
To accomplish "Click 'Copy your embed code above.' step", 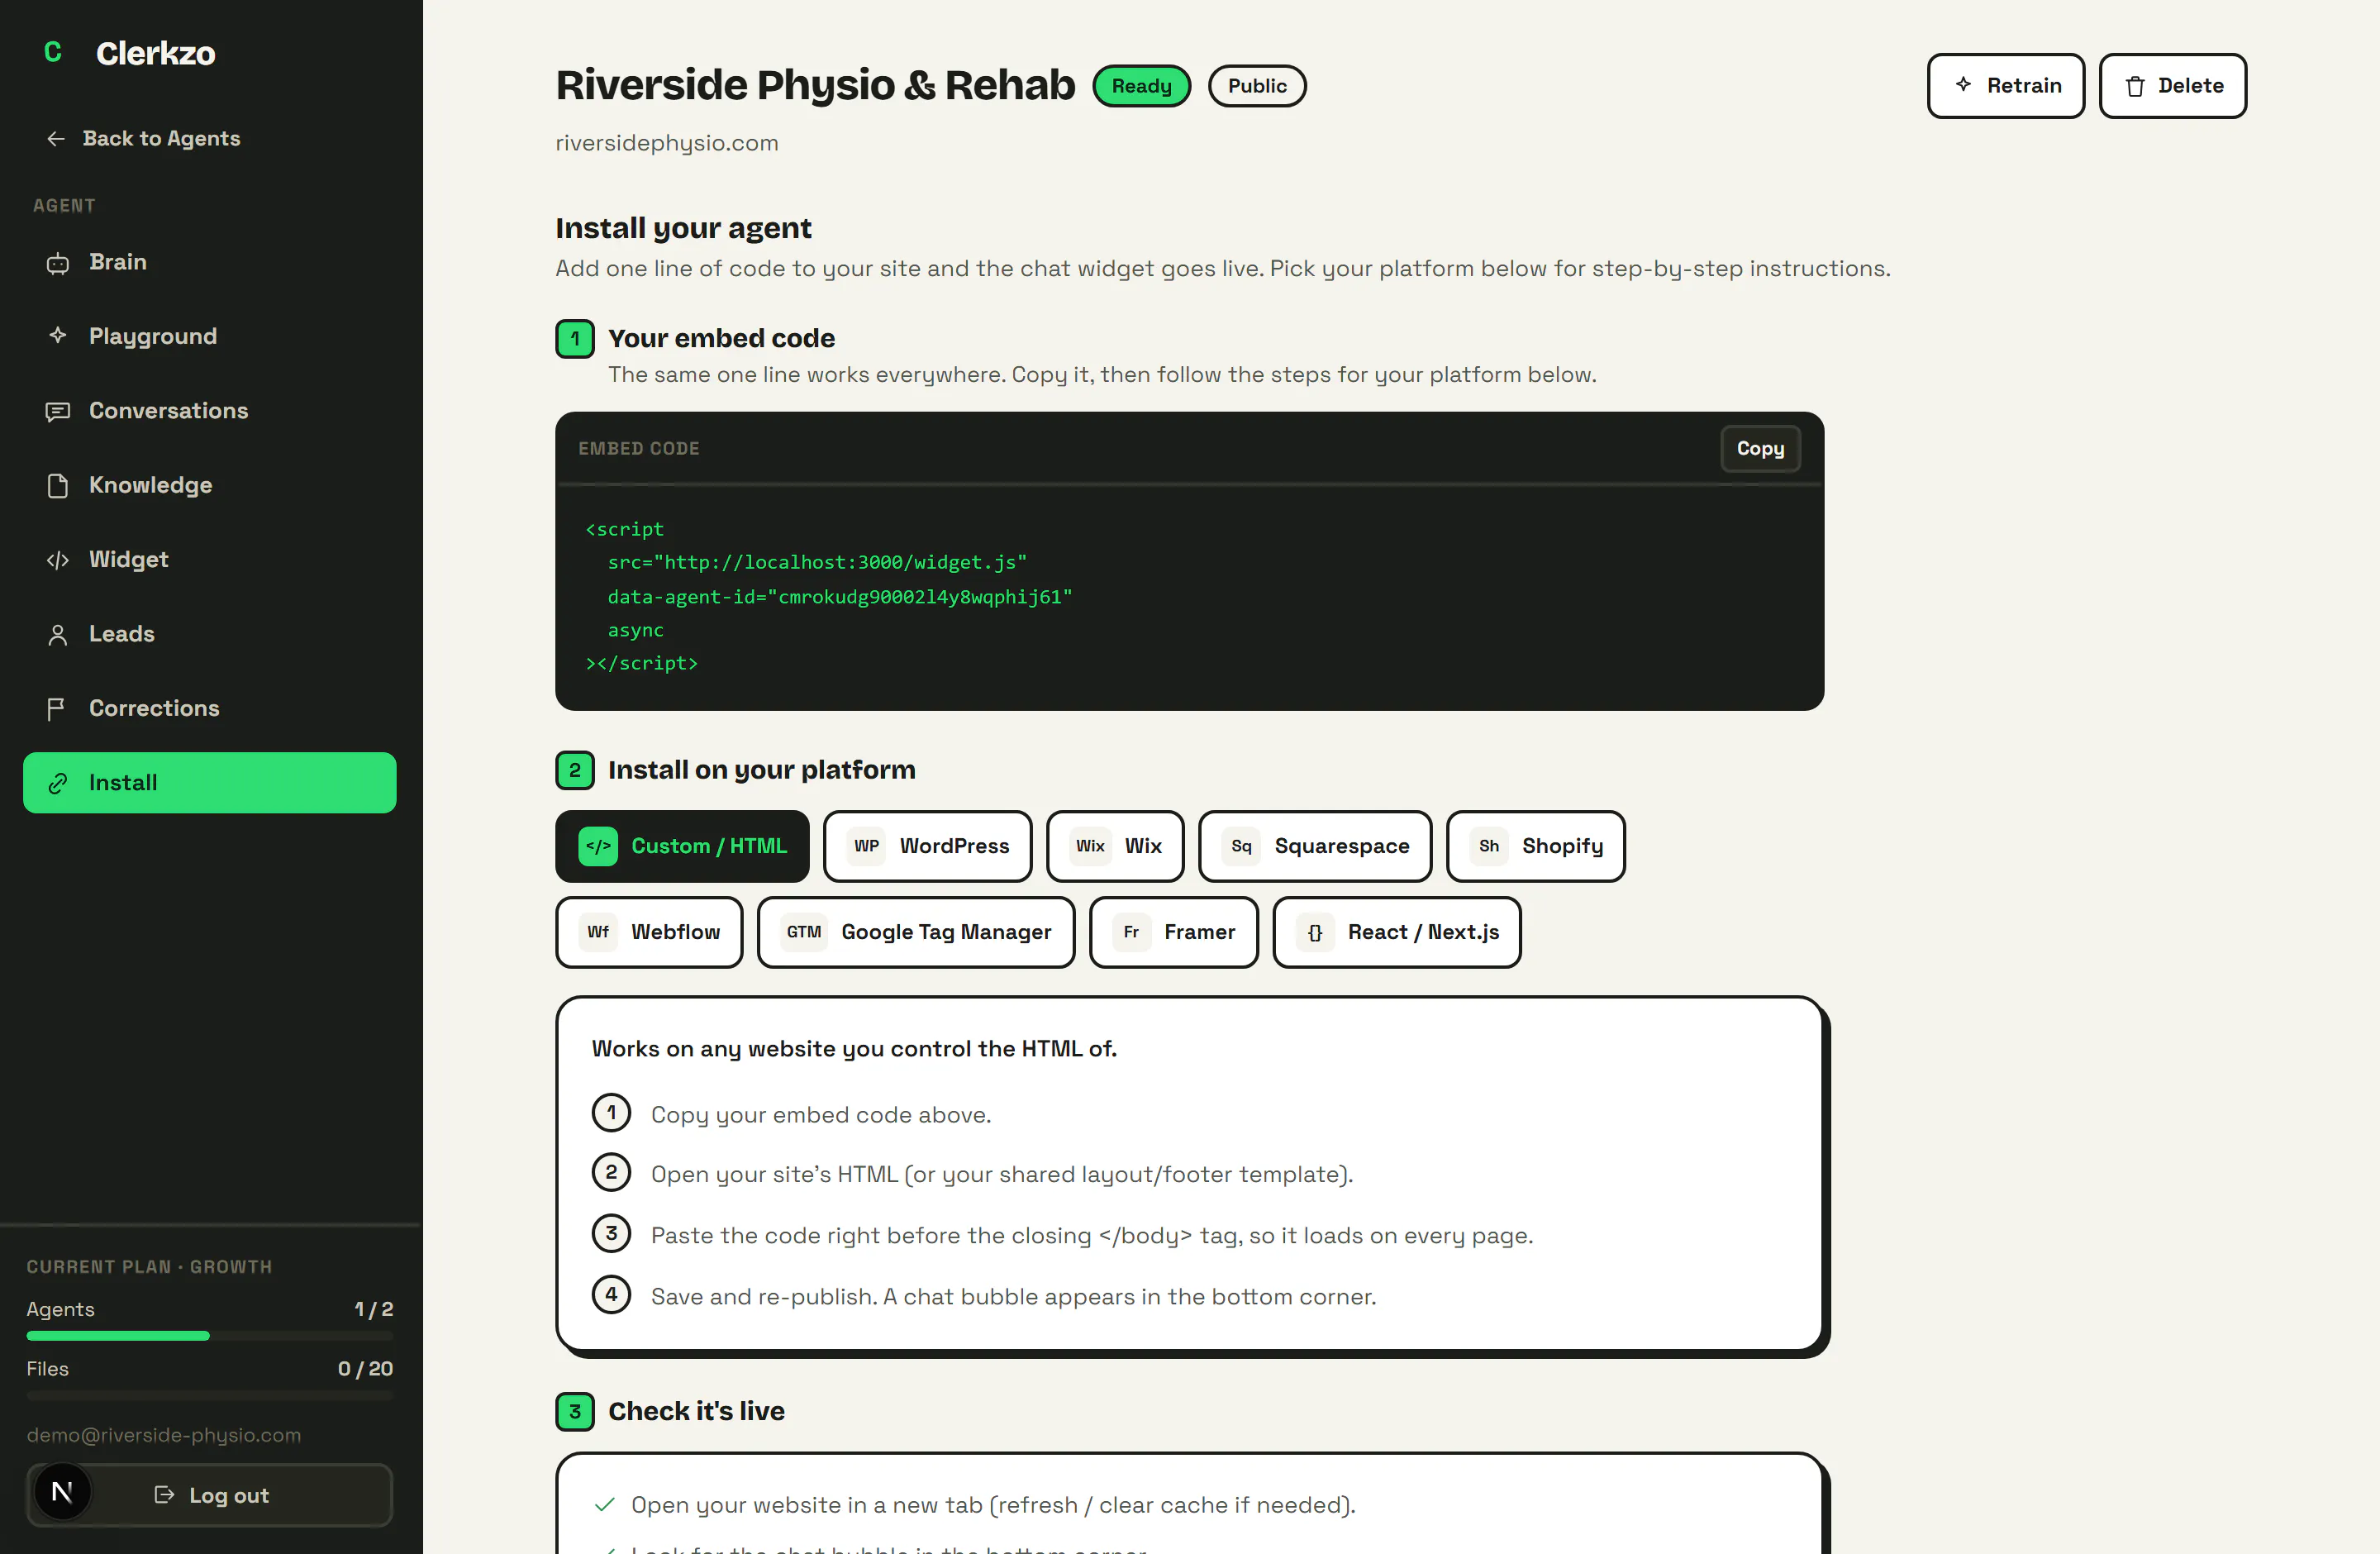I will coord(821,1114).
